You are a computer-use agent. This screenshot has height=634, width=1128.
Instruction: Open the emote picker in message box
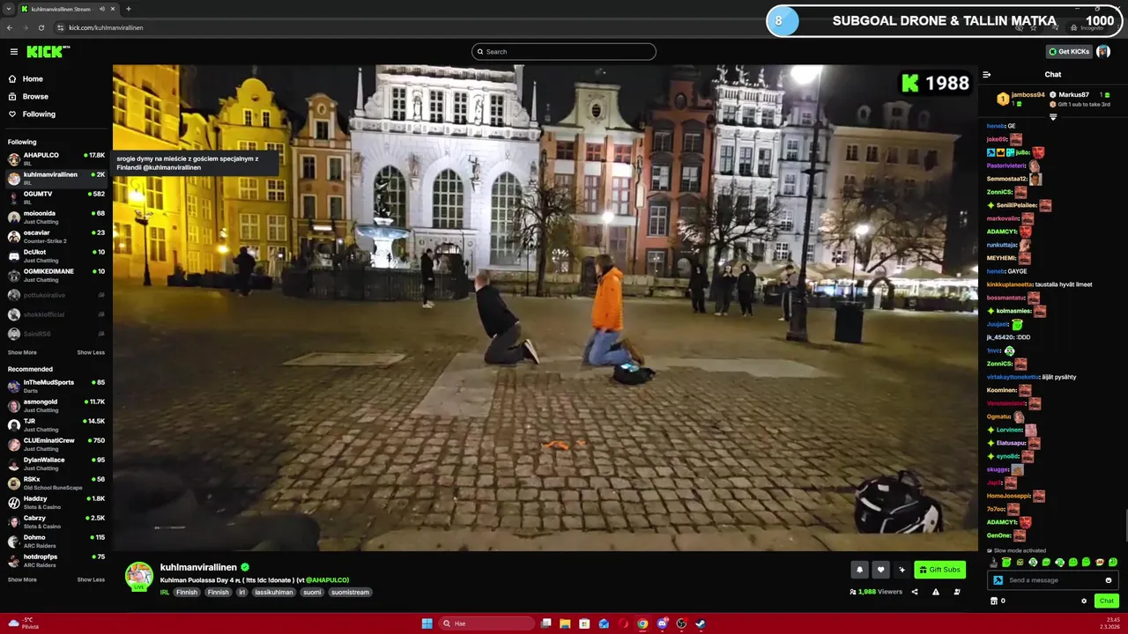(x=1109, y=580)
